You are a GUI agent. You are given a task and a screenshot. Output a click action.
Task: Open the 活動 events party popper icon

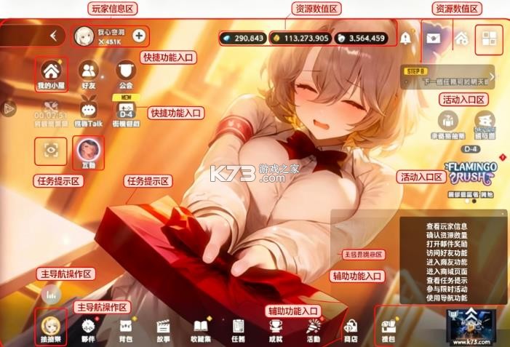click(314, 330)
